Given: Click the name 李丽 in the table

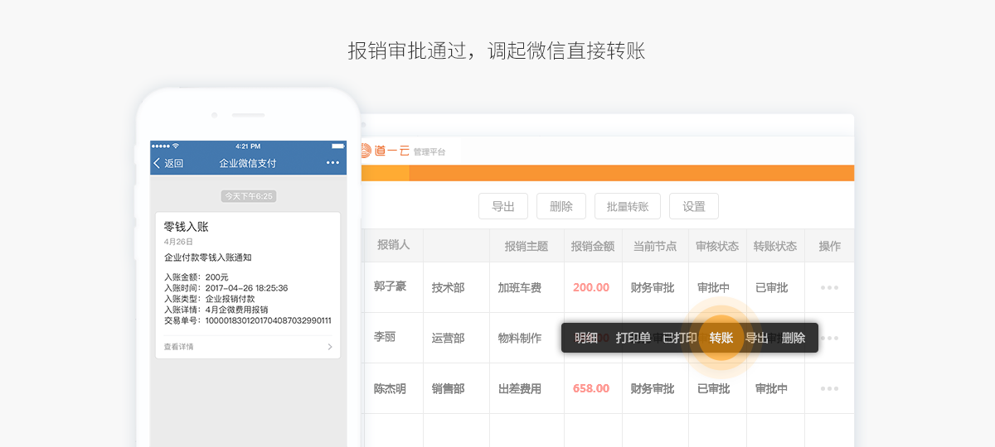Looking at the screenshot, I should tap(384, 337).
